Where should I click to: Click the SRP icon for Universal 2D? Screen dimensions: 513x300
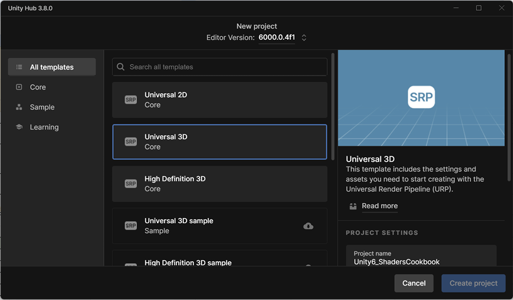[x=130, y=100]
